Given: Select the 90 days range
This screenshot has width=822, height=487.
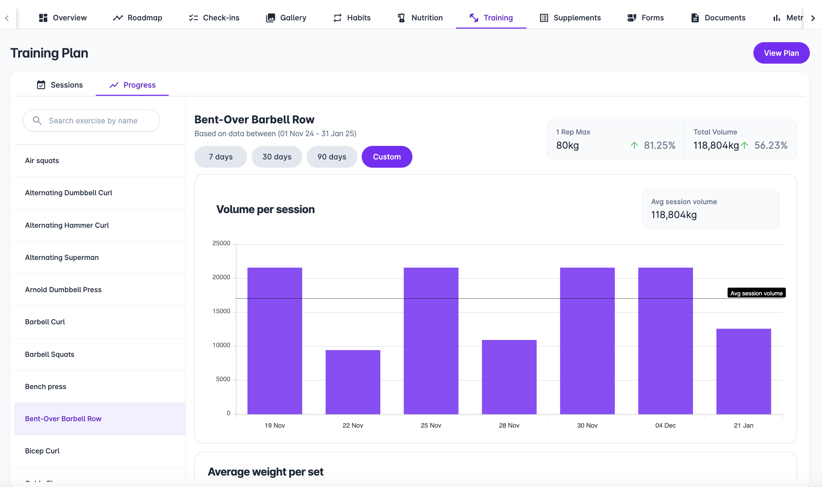Looking at the screenshot, I should (332, 157).
